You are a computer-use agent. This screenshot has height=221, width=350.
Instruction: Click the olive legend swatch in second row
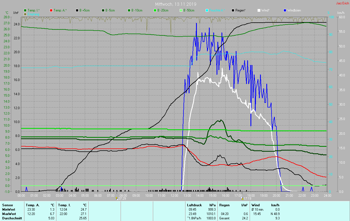point(25,14)
